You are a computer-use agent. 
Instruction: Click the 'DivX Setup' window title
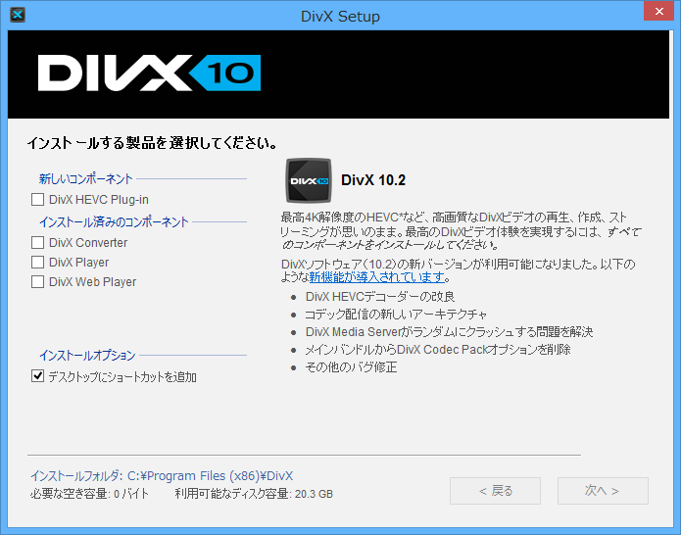click(x=340, y=17)
